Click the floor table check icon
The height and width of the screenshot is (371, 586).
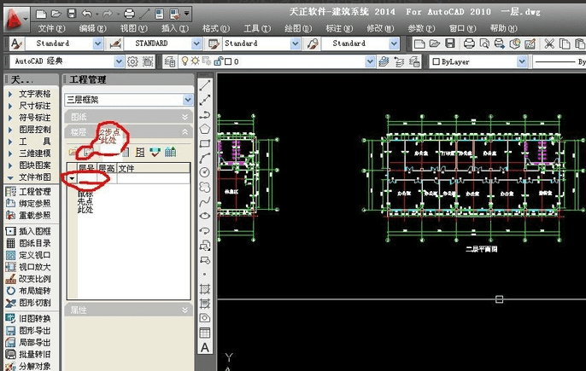155,152
